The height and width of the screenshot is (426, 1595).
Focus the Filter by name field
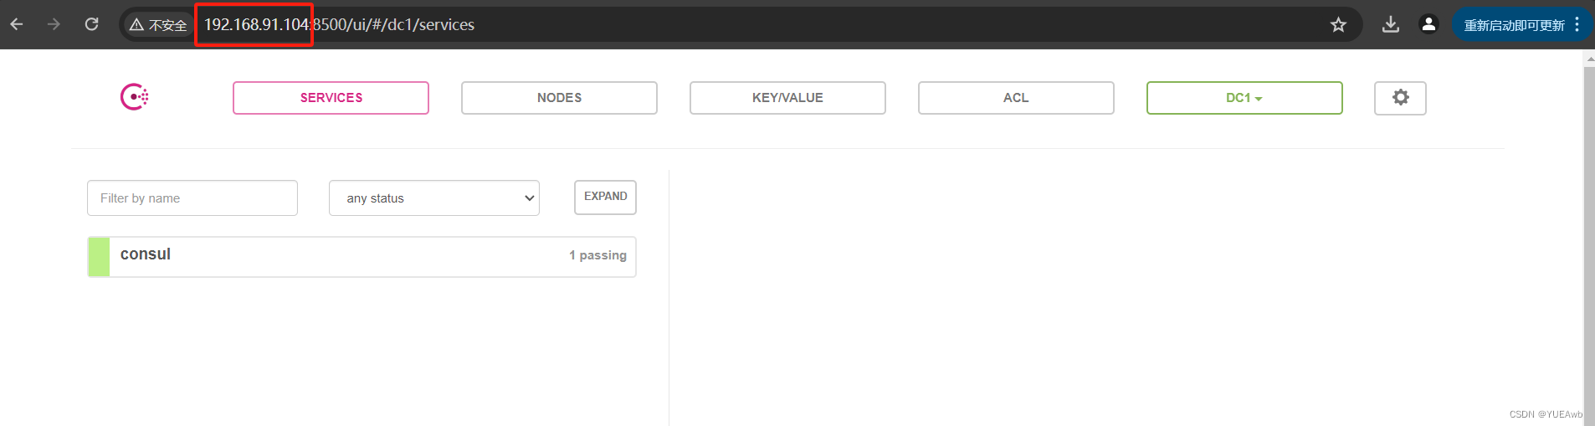click(x=192, y=198)
